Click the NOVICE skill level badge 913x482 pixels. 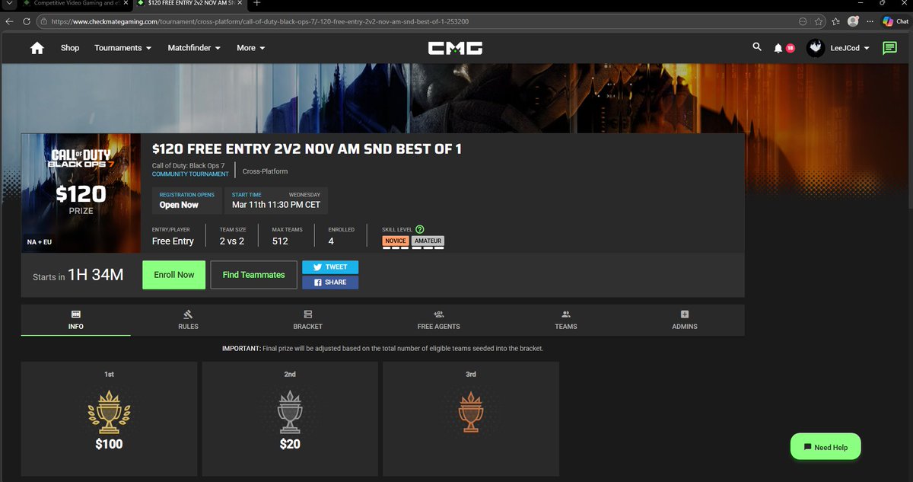pyautogui.click(x=396, y=241)
